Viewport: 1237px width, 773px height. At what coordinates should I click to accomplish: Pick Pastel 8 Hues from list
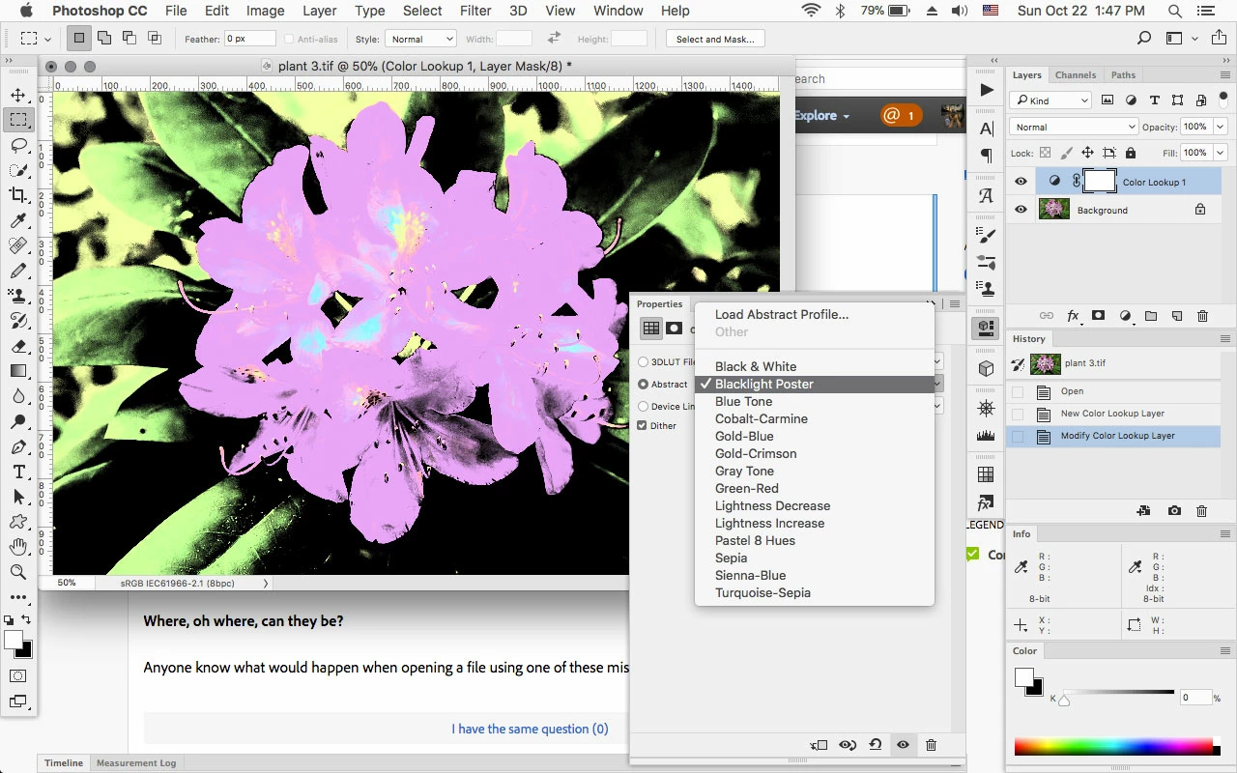tap(814, 540)
